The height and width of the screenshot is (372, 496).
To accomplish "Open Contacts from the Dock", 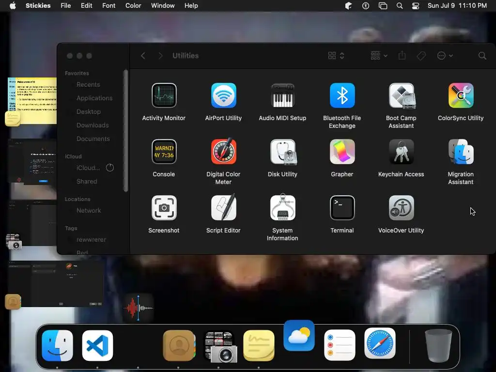I will click(179, 345).
